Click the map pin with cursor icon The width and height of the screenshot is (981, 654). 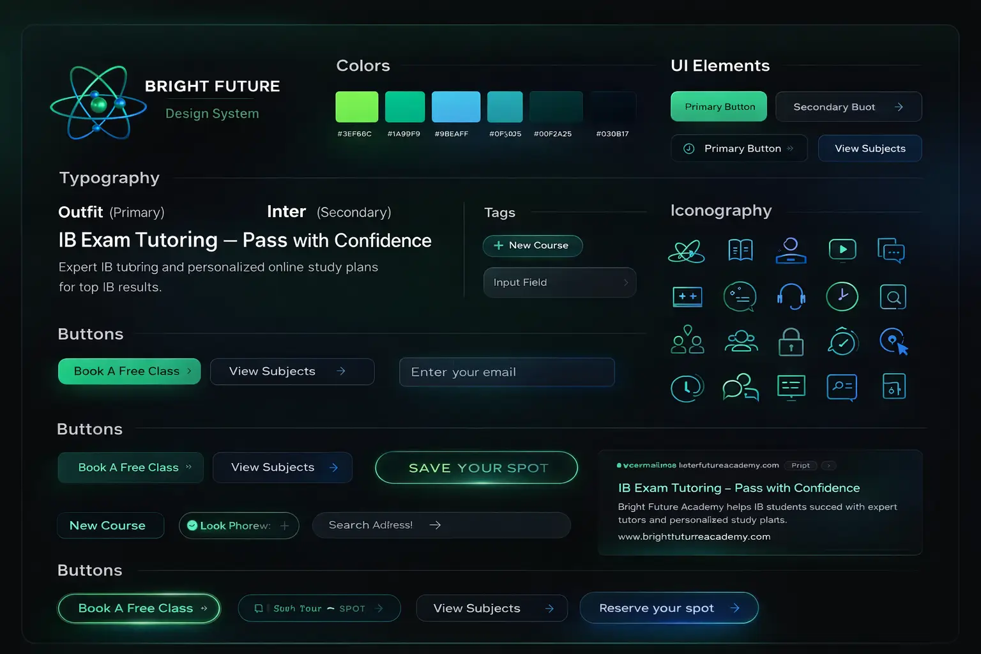pyautogui.click(x=894, y=342)
